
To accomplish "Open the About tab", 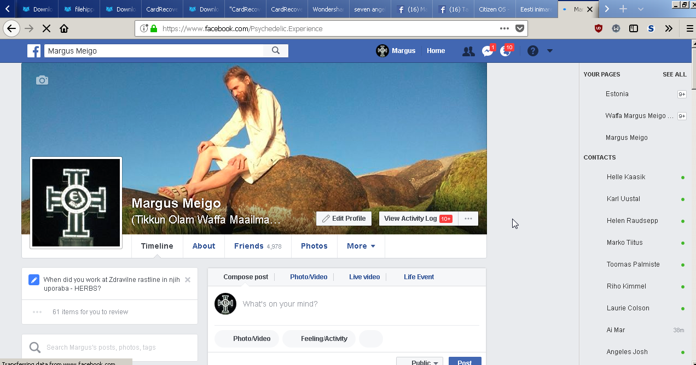I will (204, 246).
